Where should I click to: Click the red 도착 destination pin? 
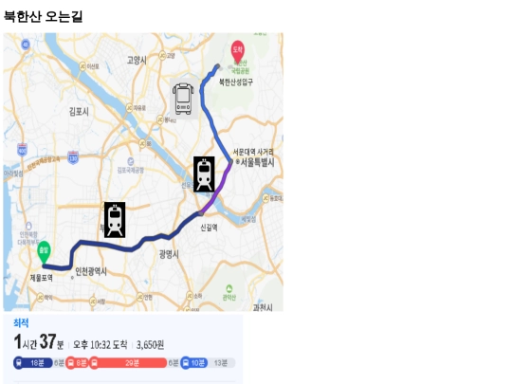pos(238,52)
